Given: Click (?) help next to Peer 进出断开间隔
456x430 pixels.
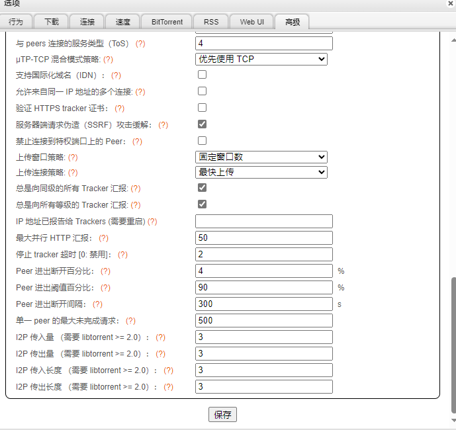Looking at the screenshot, I should [97, 304].
